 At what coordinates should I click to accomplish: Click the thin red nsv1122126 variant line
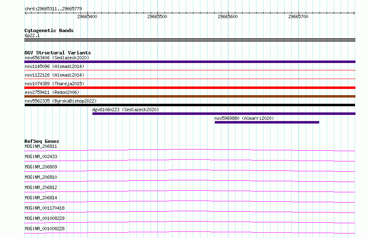[x=190, y=79]
